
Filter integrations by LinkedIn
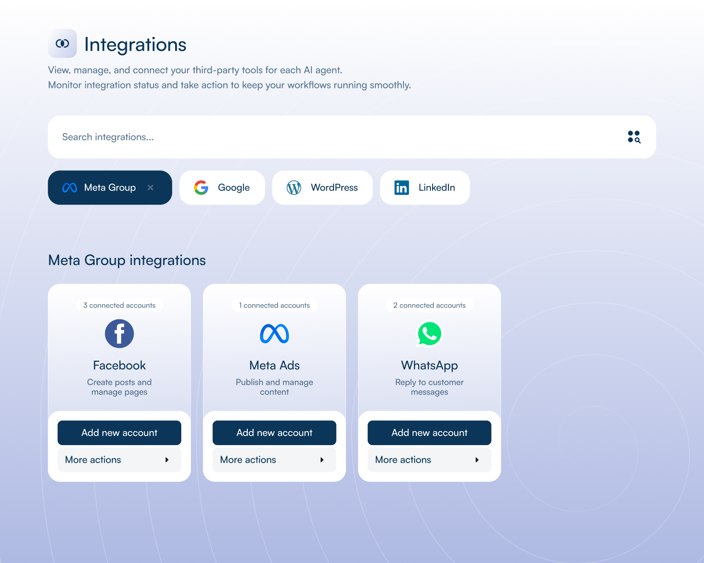coord(425,187)
